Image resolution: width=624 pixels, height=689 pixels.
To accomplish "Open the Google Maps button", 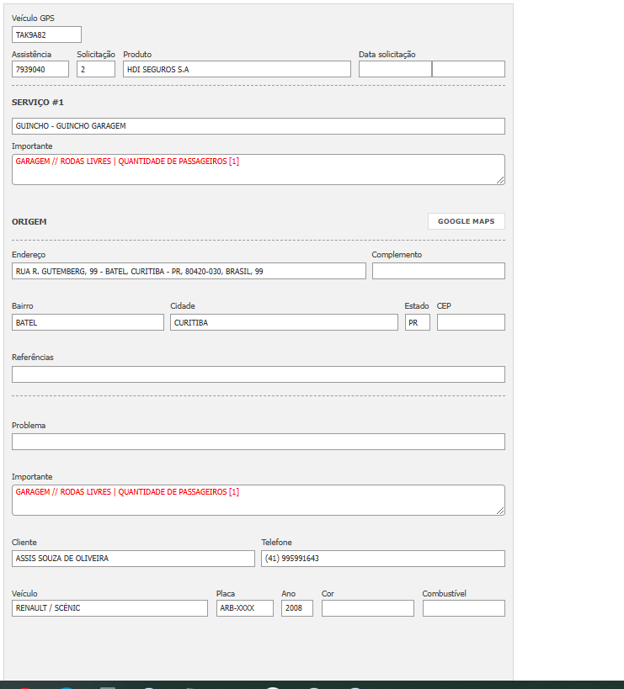I will (x=466, y=221).
